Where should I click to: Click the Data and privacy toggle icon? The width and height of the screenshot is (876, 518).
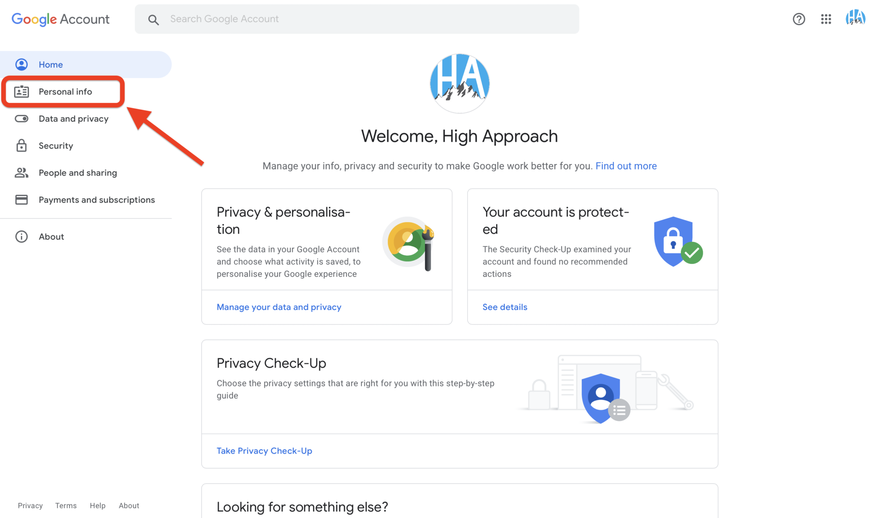tap(21, 118)
